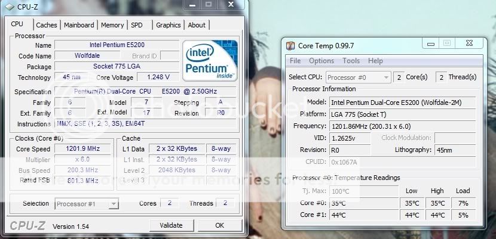The height and width of the screenshot is (239, 496).
Task: Click the Code Name value Wolfdale
Action: (x=87, y=55)
